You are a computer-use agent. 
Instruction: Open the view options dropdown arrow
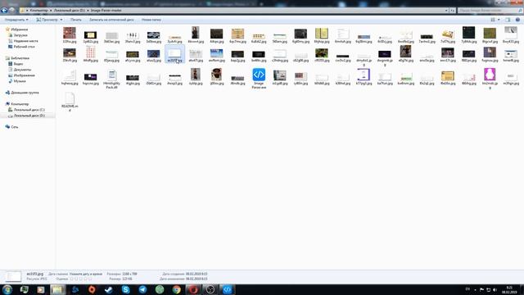499,20
